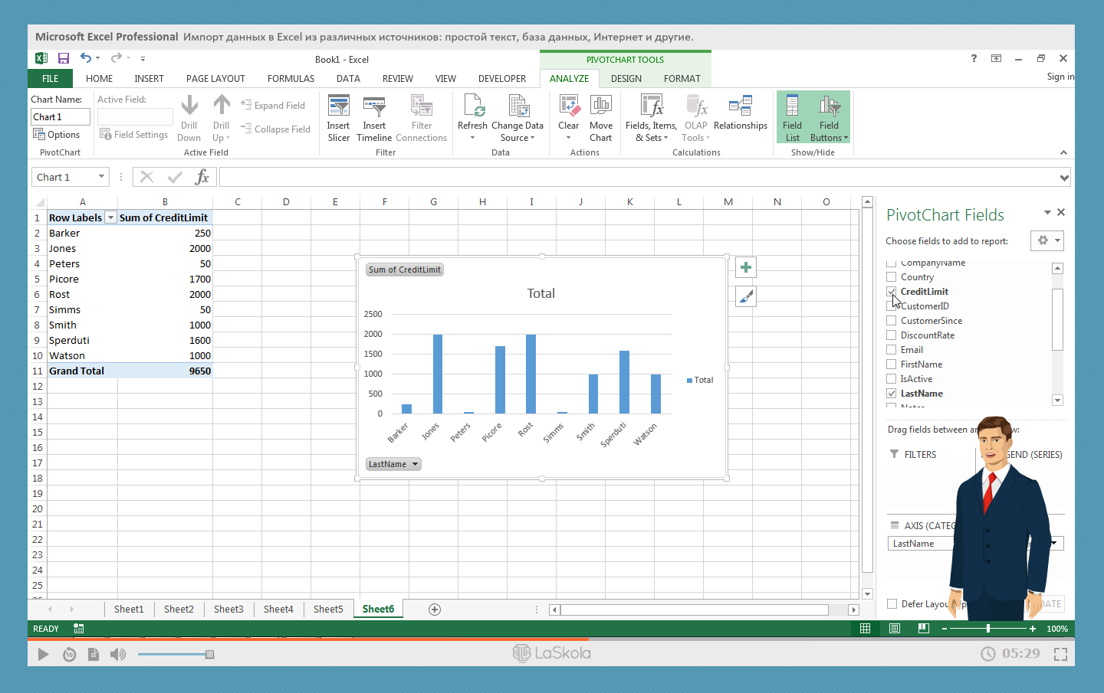Open the Sheet3 worksheet tab
The height and width of the screenshot is (693, 1104).
[x=228, y=610]
